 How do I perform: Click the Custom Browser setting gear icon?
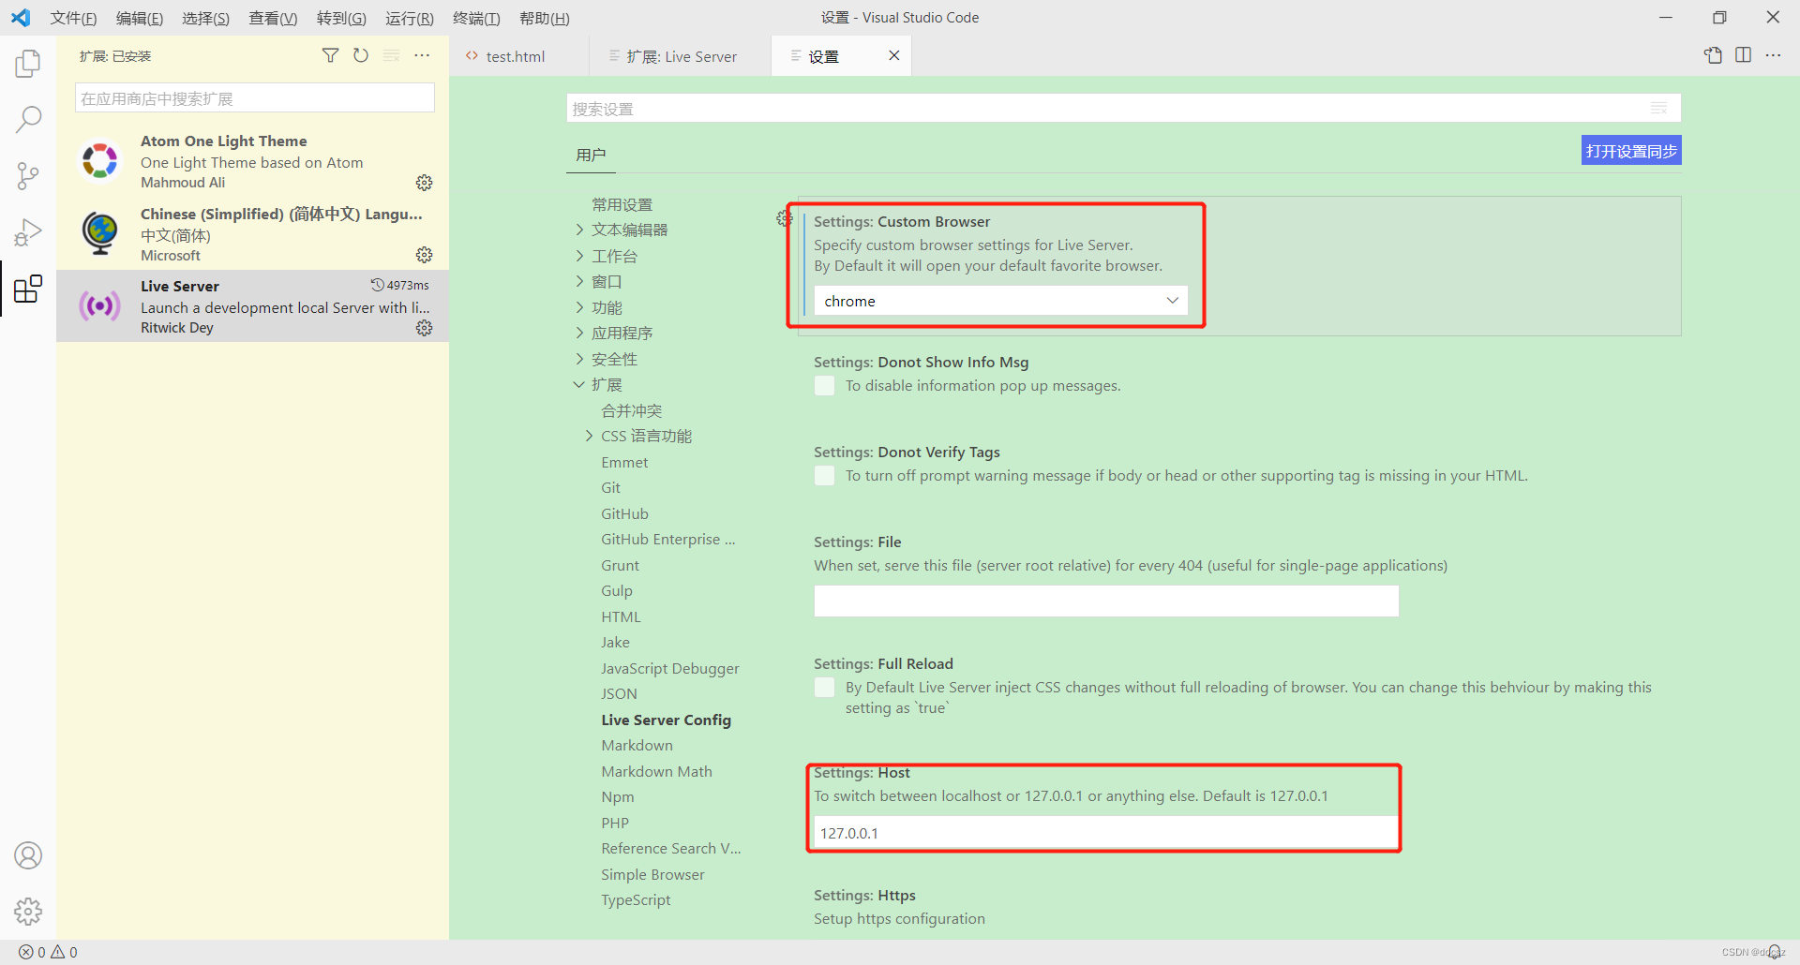click(784, 218)
